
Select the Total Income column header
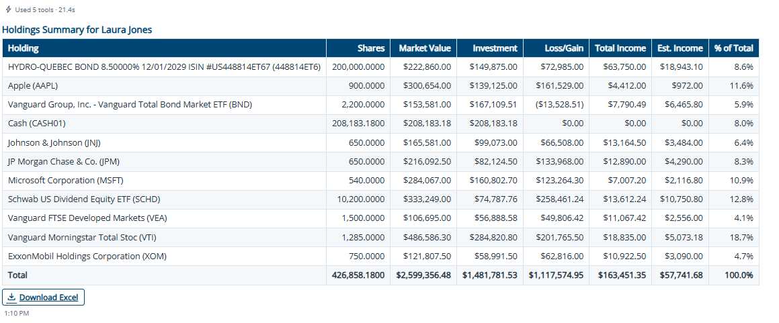tap(620, 48)
